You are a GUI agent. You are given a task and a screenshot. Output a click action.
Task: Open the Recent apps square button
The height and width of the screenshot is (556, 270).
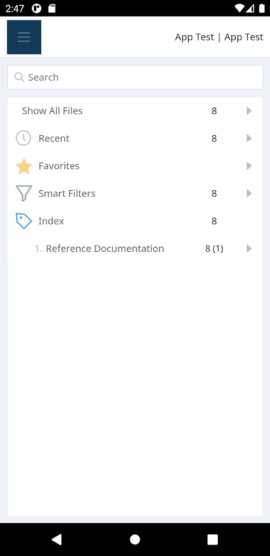pyautogui.click(x=213, y=539)
